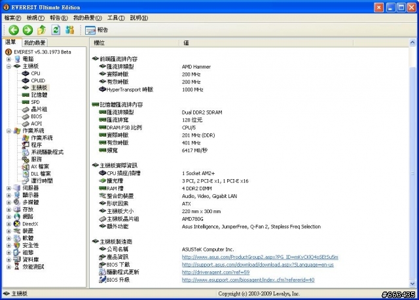The width and height of the screenshot is (419, 300).
Task: Collapse the 主機板 parent tree node
Action: [9, 66]
